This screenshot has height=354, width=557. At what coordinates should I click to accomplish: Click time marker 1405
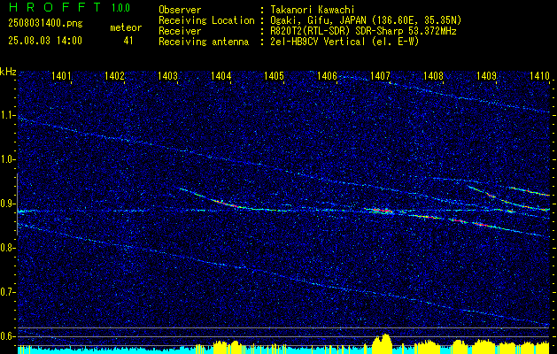(274, 75)
